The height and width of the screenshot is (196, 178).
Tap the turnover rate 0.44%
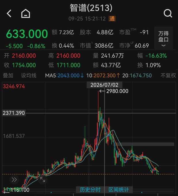pyautogui.click(x=67, y=46)
